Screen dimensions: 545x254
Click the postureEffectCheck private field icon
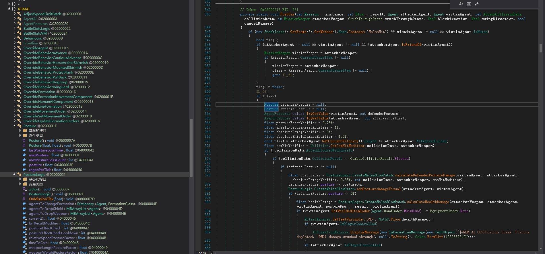24,228
